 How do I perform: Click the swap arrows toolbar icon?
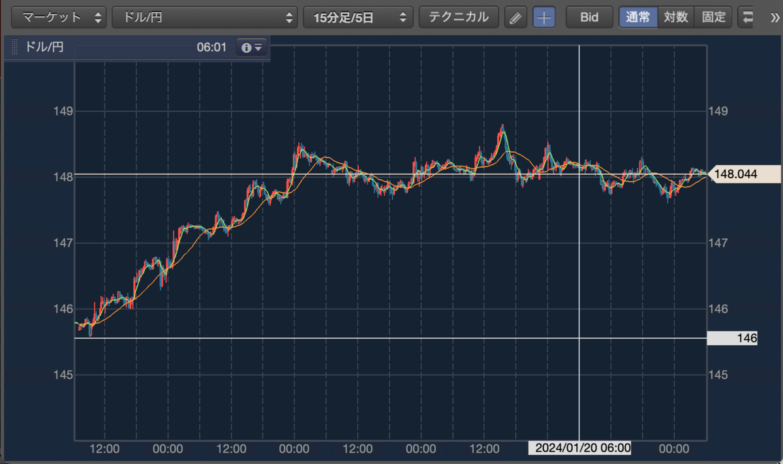[747, 18]
